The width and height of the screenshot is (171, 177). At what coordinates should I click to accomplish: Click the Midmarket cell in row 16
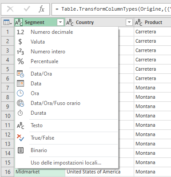pos(40,172)
